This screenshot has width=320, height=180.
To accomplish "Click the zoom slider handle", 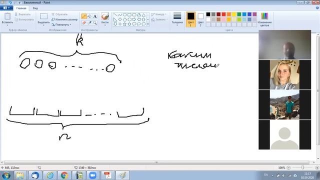I will [303, 167].
